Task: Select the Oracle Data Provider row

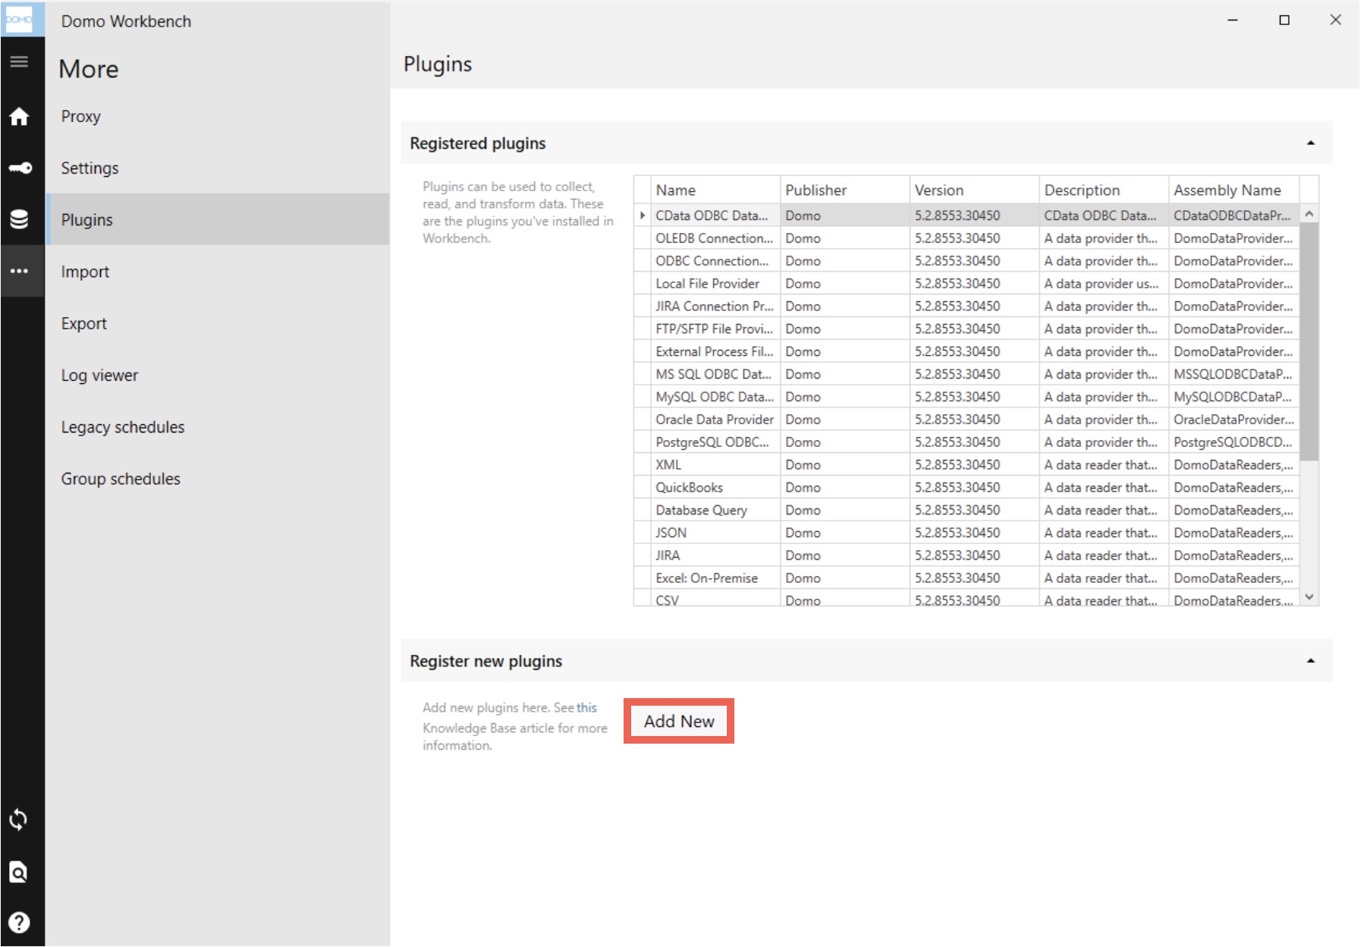Action: pos(715,419)
